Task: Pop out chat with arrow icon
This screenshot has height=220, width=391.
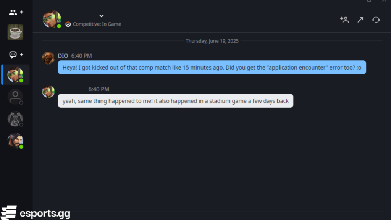Action: [360, 20]
